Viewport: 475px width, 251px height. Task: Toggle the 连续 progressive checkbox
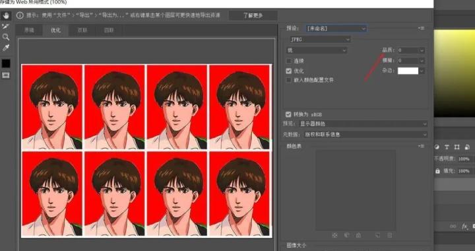289,61
